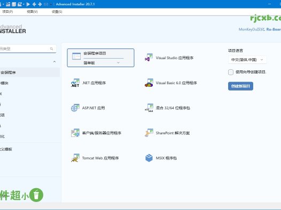Click the 创建新项目 button
This screenshot has width=281, height=210.
(240, 86)
